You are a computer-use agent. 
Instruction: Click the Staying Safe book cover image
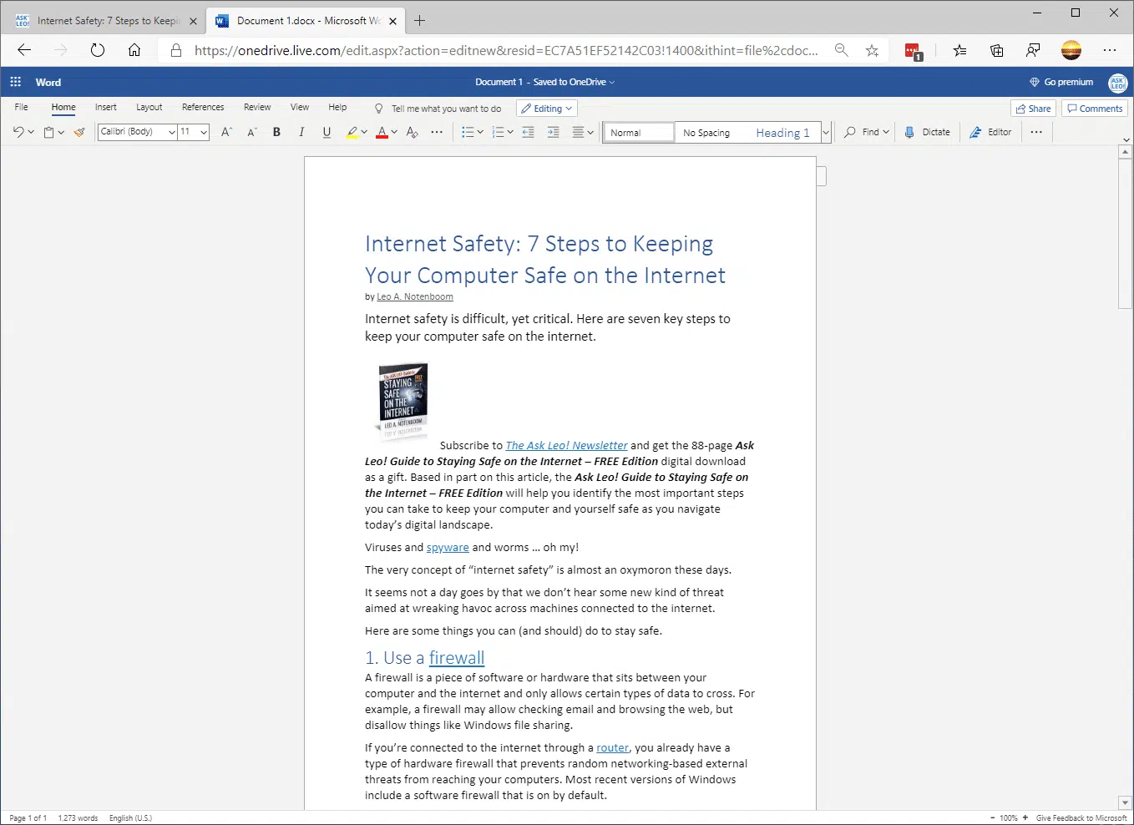402,401
